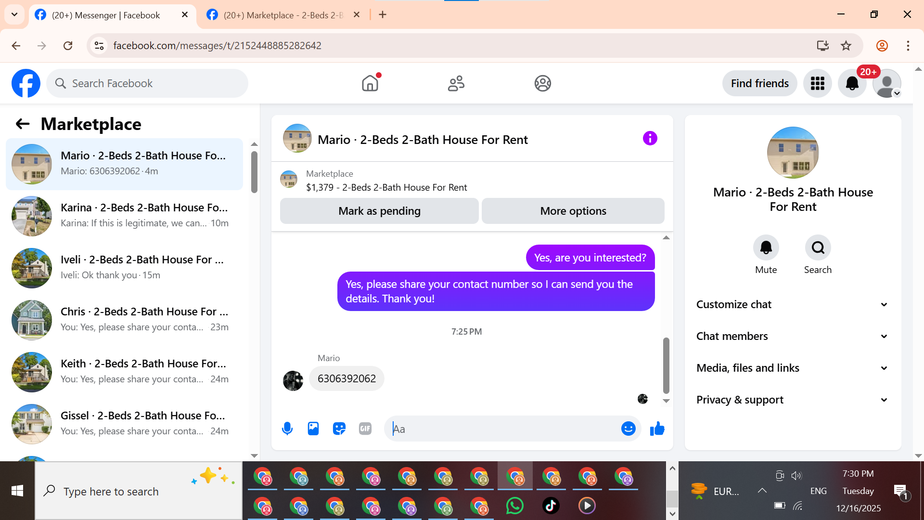Select Mario's conversation in the list
The image size is (924, 520).
(x=124, y=164)
